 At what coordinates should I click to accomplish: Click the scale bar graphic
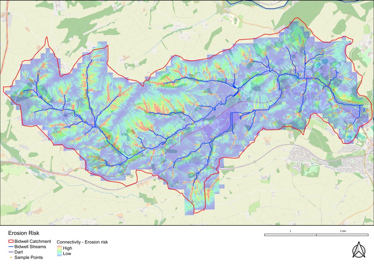pos(316,235)
